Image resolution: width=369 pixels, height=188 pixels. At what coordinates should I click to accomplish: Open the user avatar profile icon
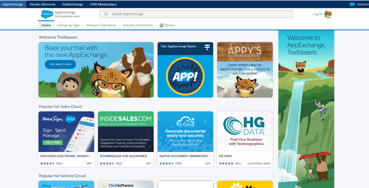click(x=328, y=14)
